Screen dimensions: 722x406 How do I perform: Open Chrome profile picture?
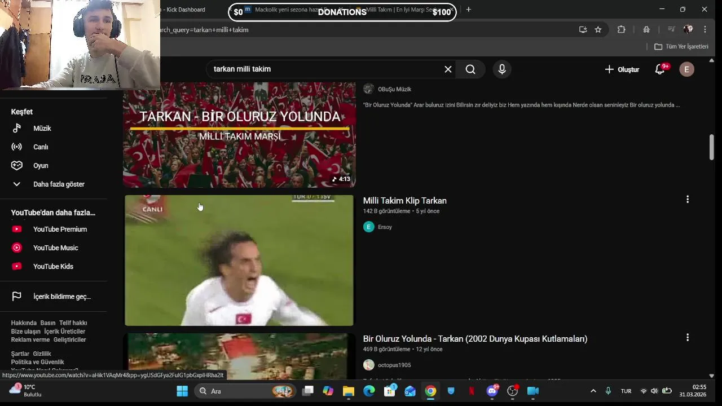pyautogui.click(x=688, y=30)
